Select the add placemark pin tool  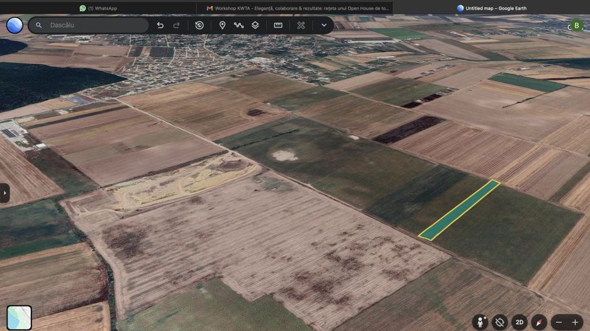click(x=223, y=25)
